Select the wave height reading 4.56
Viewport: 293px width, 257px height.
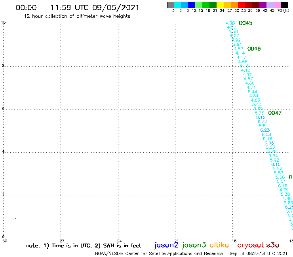[x=233, y=31]
